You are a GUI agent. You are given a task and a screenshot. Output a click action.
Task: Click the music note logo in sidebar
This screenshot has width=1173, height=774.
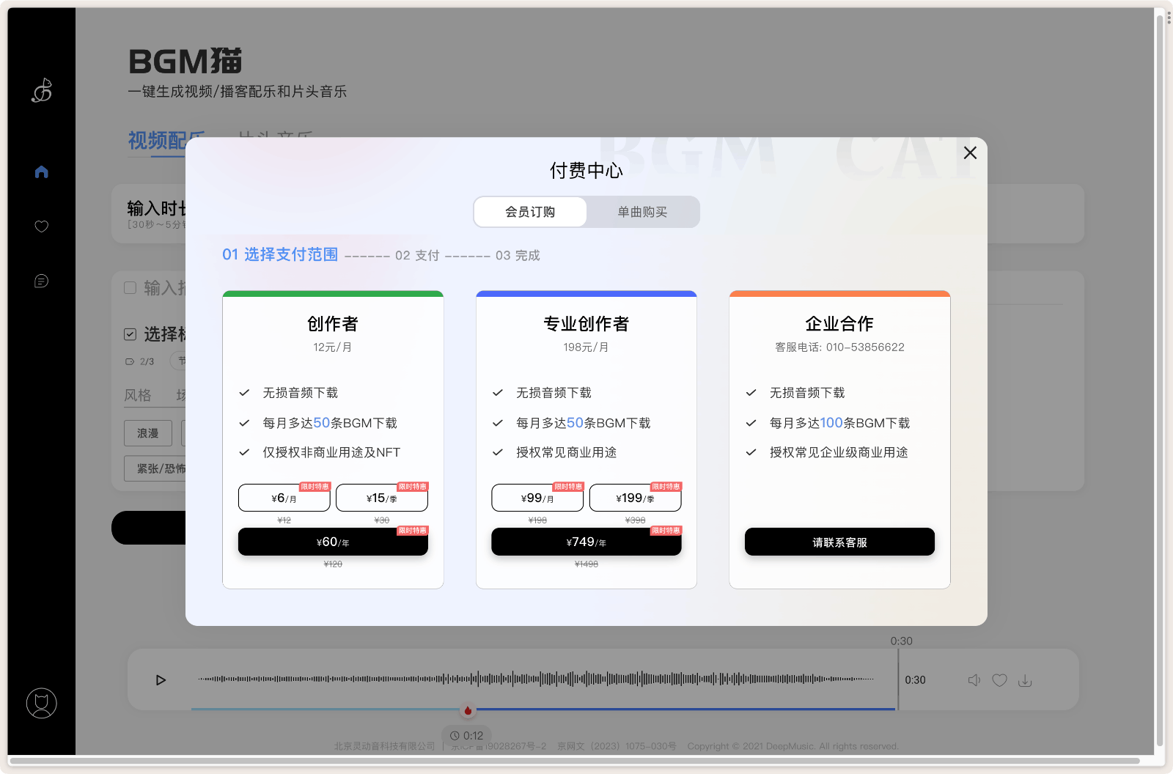click(x=42, y=90)
